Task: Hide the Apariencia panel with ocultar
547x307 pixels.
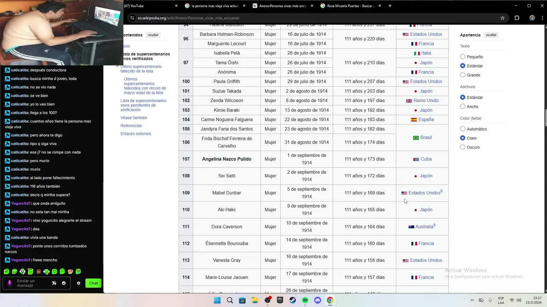Action: (x=491, y=35)
